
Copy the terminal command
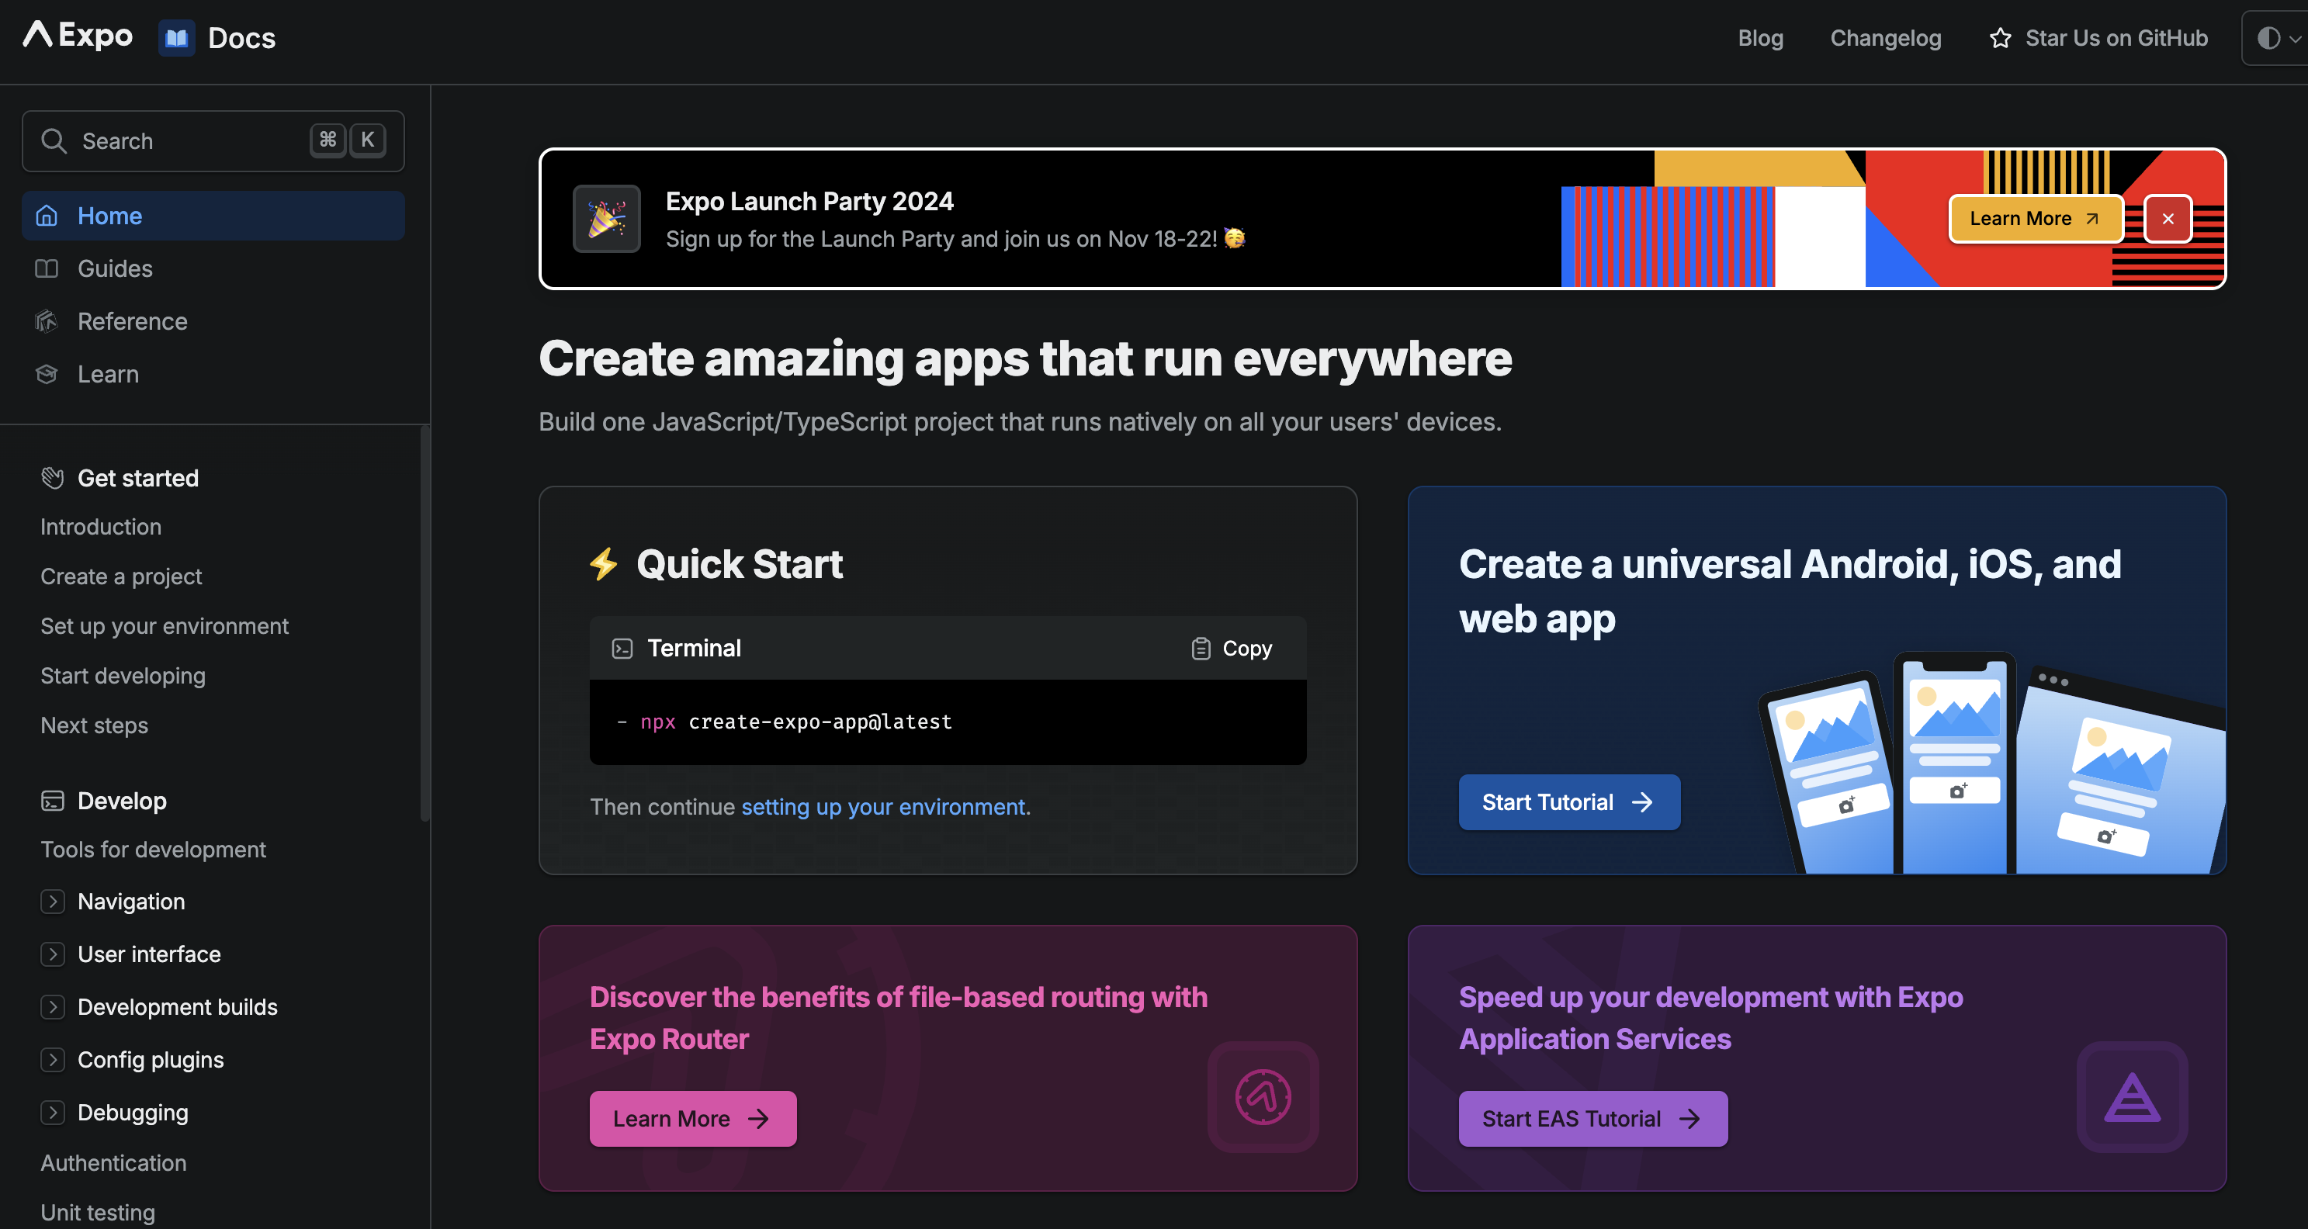point(1232,648)
